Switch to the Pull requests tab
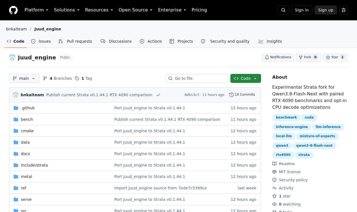The width and height of the screenshot is (357, 212). coord(75,41)
